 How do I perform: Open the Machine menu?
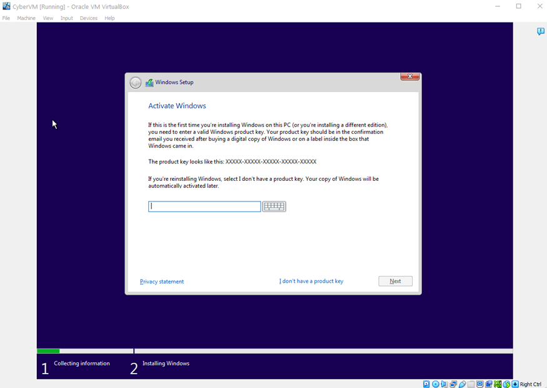[26, 18]
